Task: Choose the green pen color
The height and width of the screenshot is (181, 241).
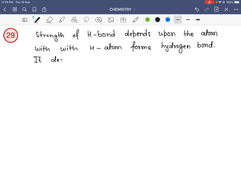Action: point(148,20)
